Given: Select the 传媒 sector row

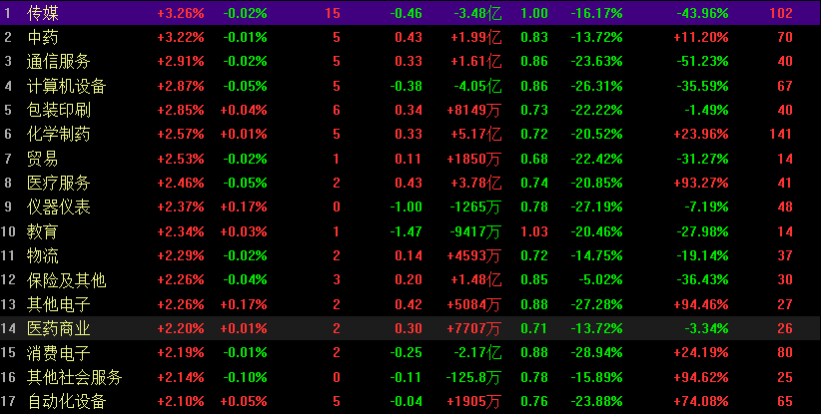Looking at the screenshot, I should [42, 14].
